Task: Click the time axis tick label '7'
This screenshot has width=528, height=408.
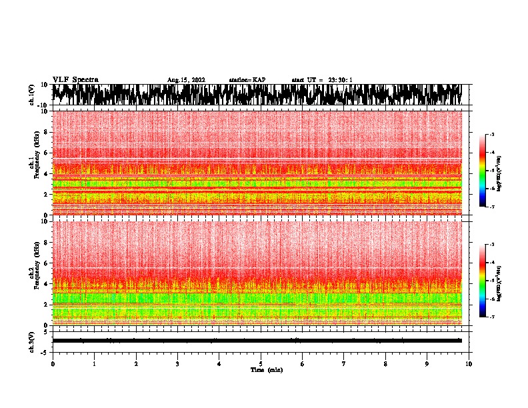Action: click(x=344, y=364)
